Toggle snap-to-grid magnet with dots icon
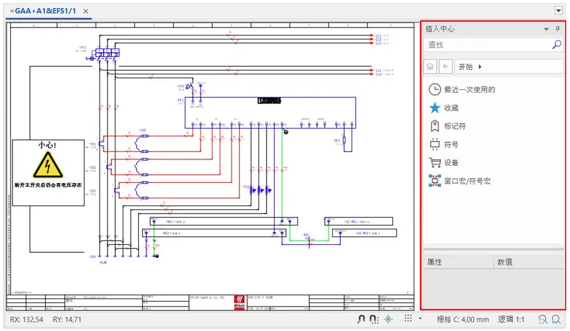Image resolution: width=570 pixels, height=331 pixels. click(x=374, y=319)
